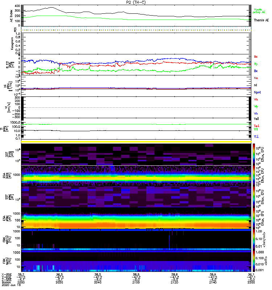Viewport: 272px width, 290px height.
Task: Click the plot title 'P2 (TH-C)'
Action: 136,2
